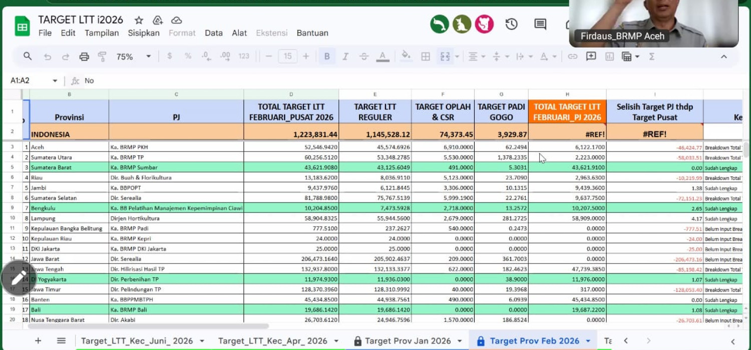Screen dimensions: 751x350
Task: Open the Sisipkan menu
Action: 143,33
